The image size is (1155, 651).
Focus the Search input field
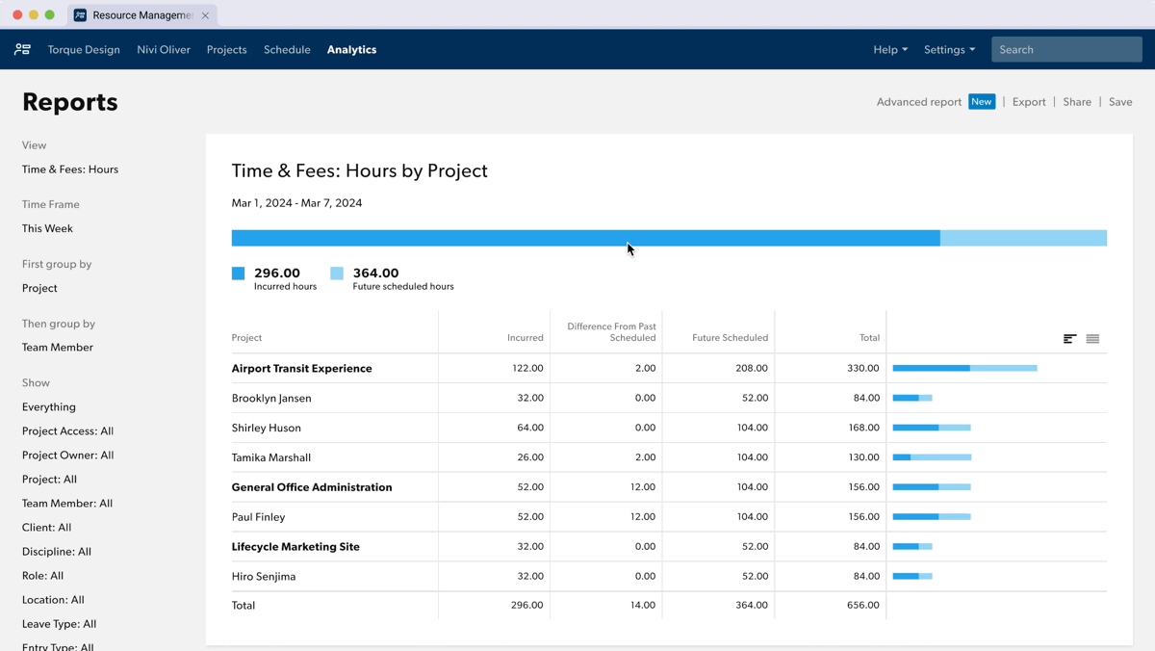click(1066, 49)
